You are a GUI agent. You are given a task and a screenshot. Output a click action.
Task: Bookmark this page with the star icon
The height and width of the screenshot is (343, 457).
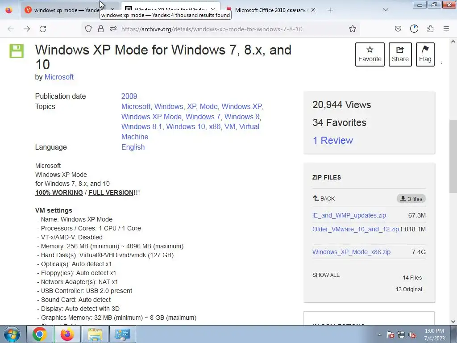tap(353, 29)
